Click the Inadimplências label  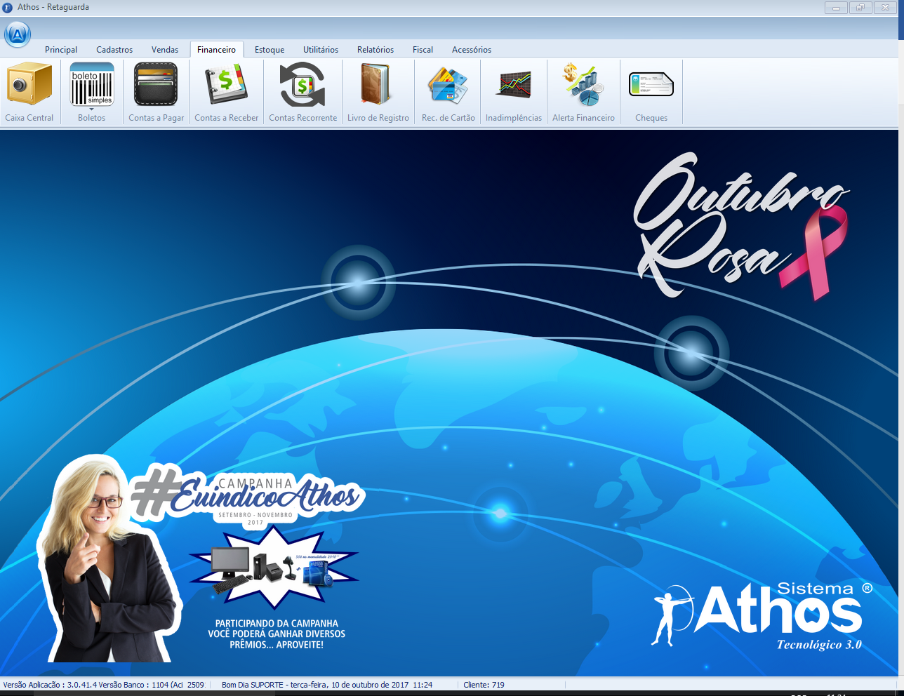click(514, 118)
